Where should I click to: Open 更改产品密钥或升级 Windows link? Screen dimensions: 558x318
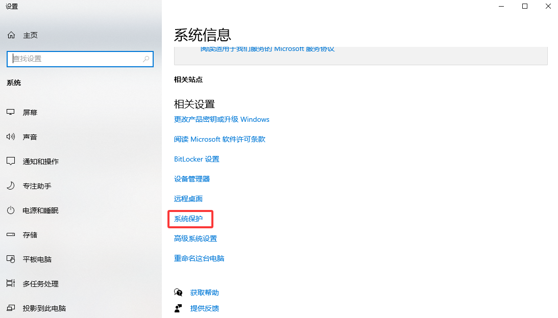pos(222,119)
